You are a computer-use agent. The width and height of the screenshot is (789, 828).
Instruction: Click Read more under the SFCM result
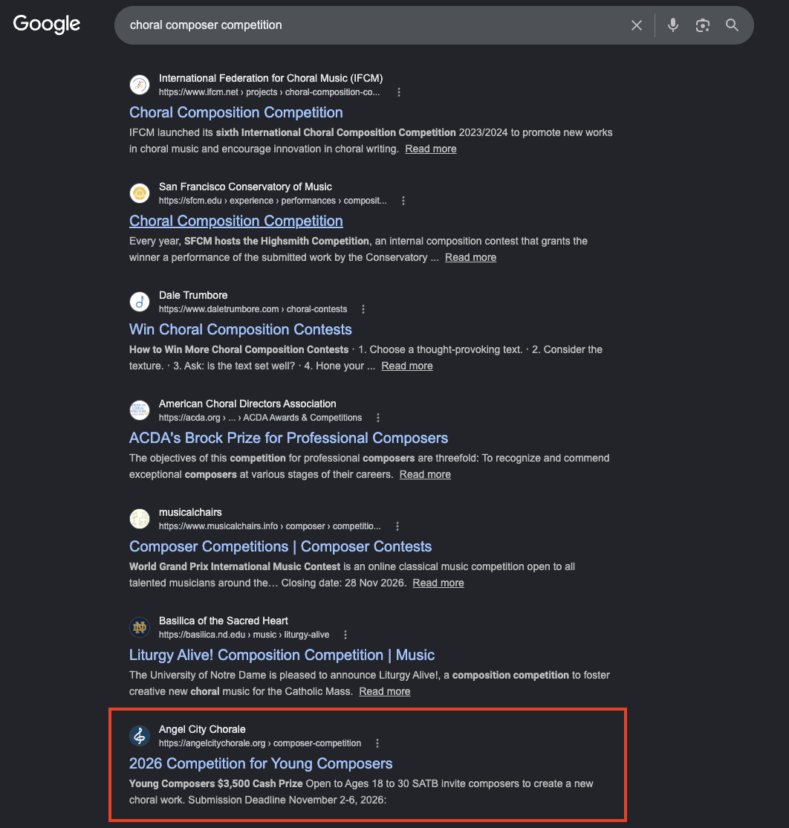tap(471, 257)
